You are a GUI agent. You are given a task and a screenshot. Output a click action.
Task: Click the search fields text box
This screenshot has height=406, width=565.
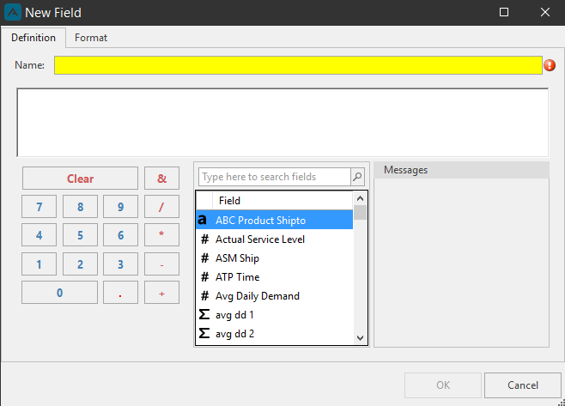coord(274,177)
